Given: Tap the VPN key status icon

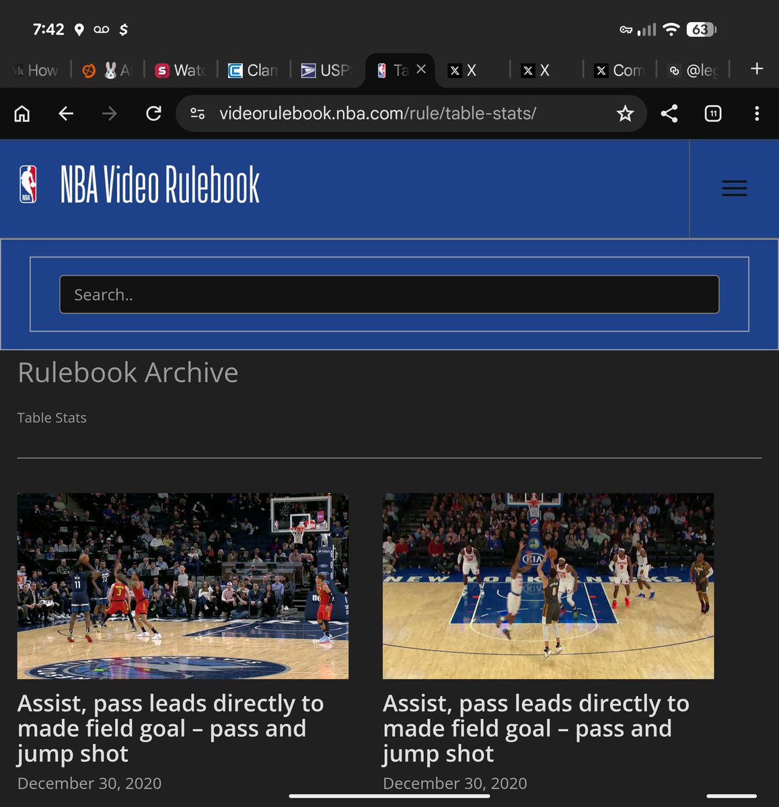Looking at the screenshot, I should point(626,30).
